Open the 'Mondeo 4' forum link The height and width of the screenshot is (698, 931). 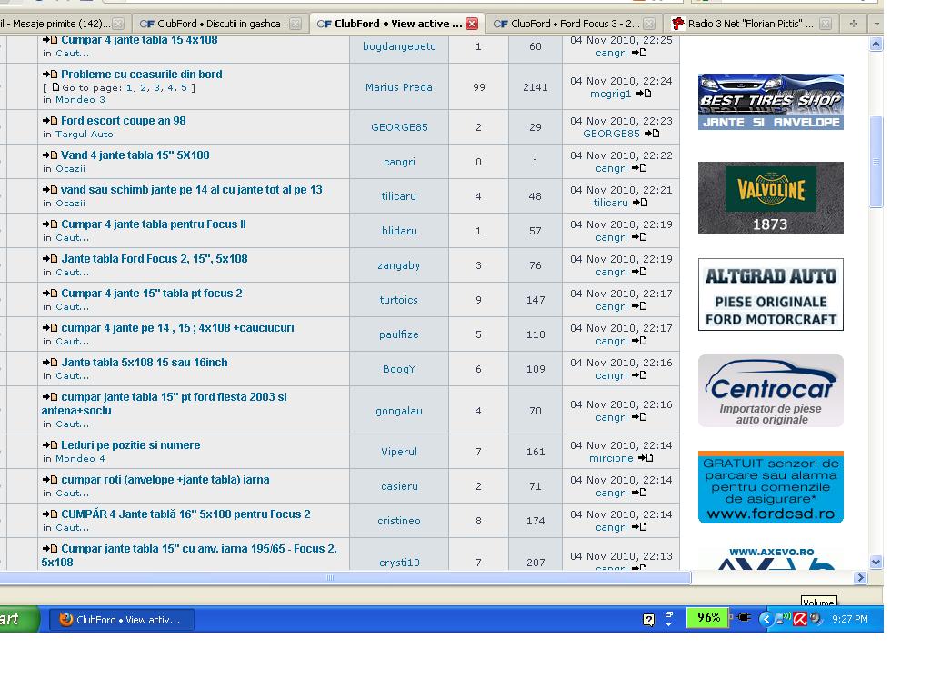(80, 459)
